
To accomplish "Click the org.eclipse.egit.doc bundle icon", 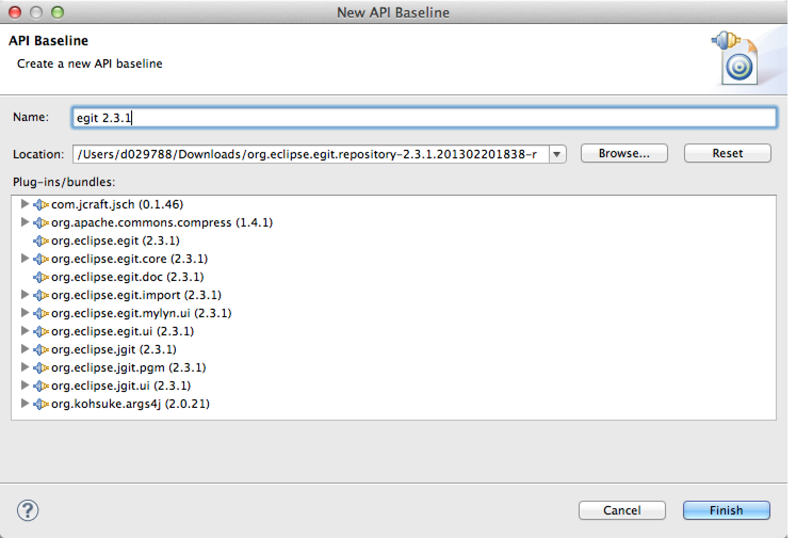I will (x=40, y=277).
